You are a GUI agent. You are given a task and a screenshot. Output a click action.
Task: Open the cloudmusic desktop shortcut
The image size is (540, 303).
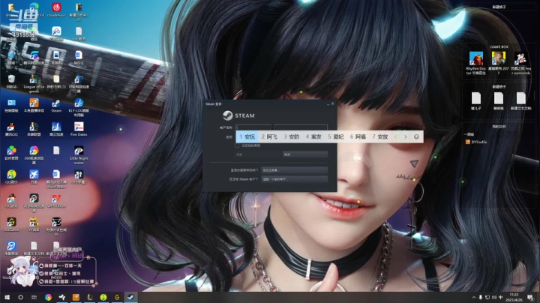point(56,10)
